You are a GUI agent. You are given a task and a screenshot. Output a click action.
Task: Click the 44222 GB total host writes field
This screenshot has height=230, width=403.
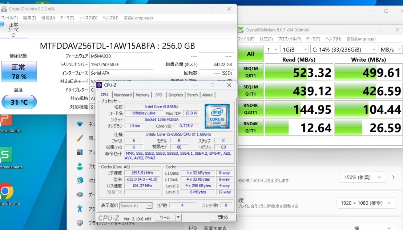217,64
